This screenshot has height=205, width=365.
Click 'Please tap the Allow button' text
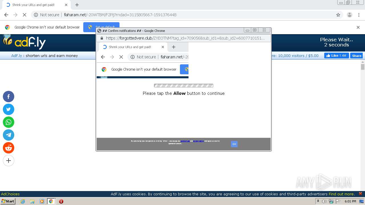(184, 93)
